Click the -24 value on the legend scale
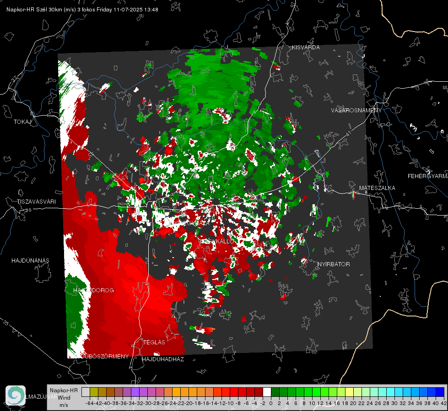 (172, 403)
